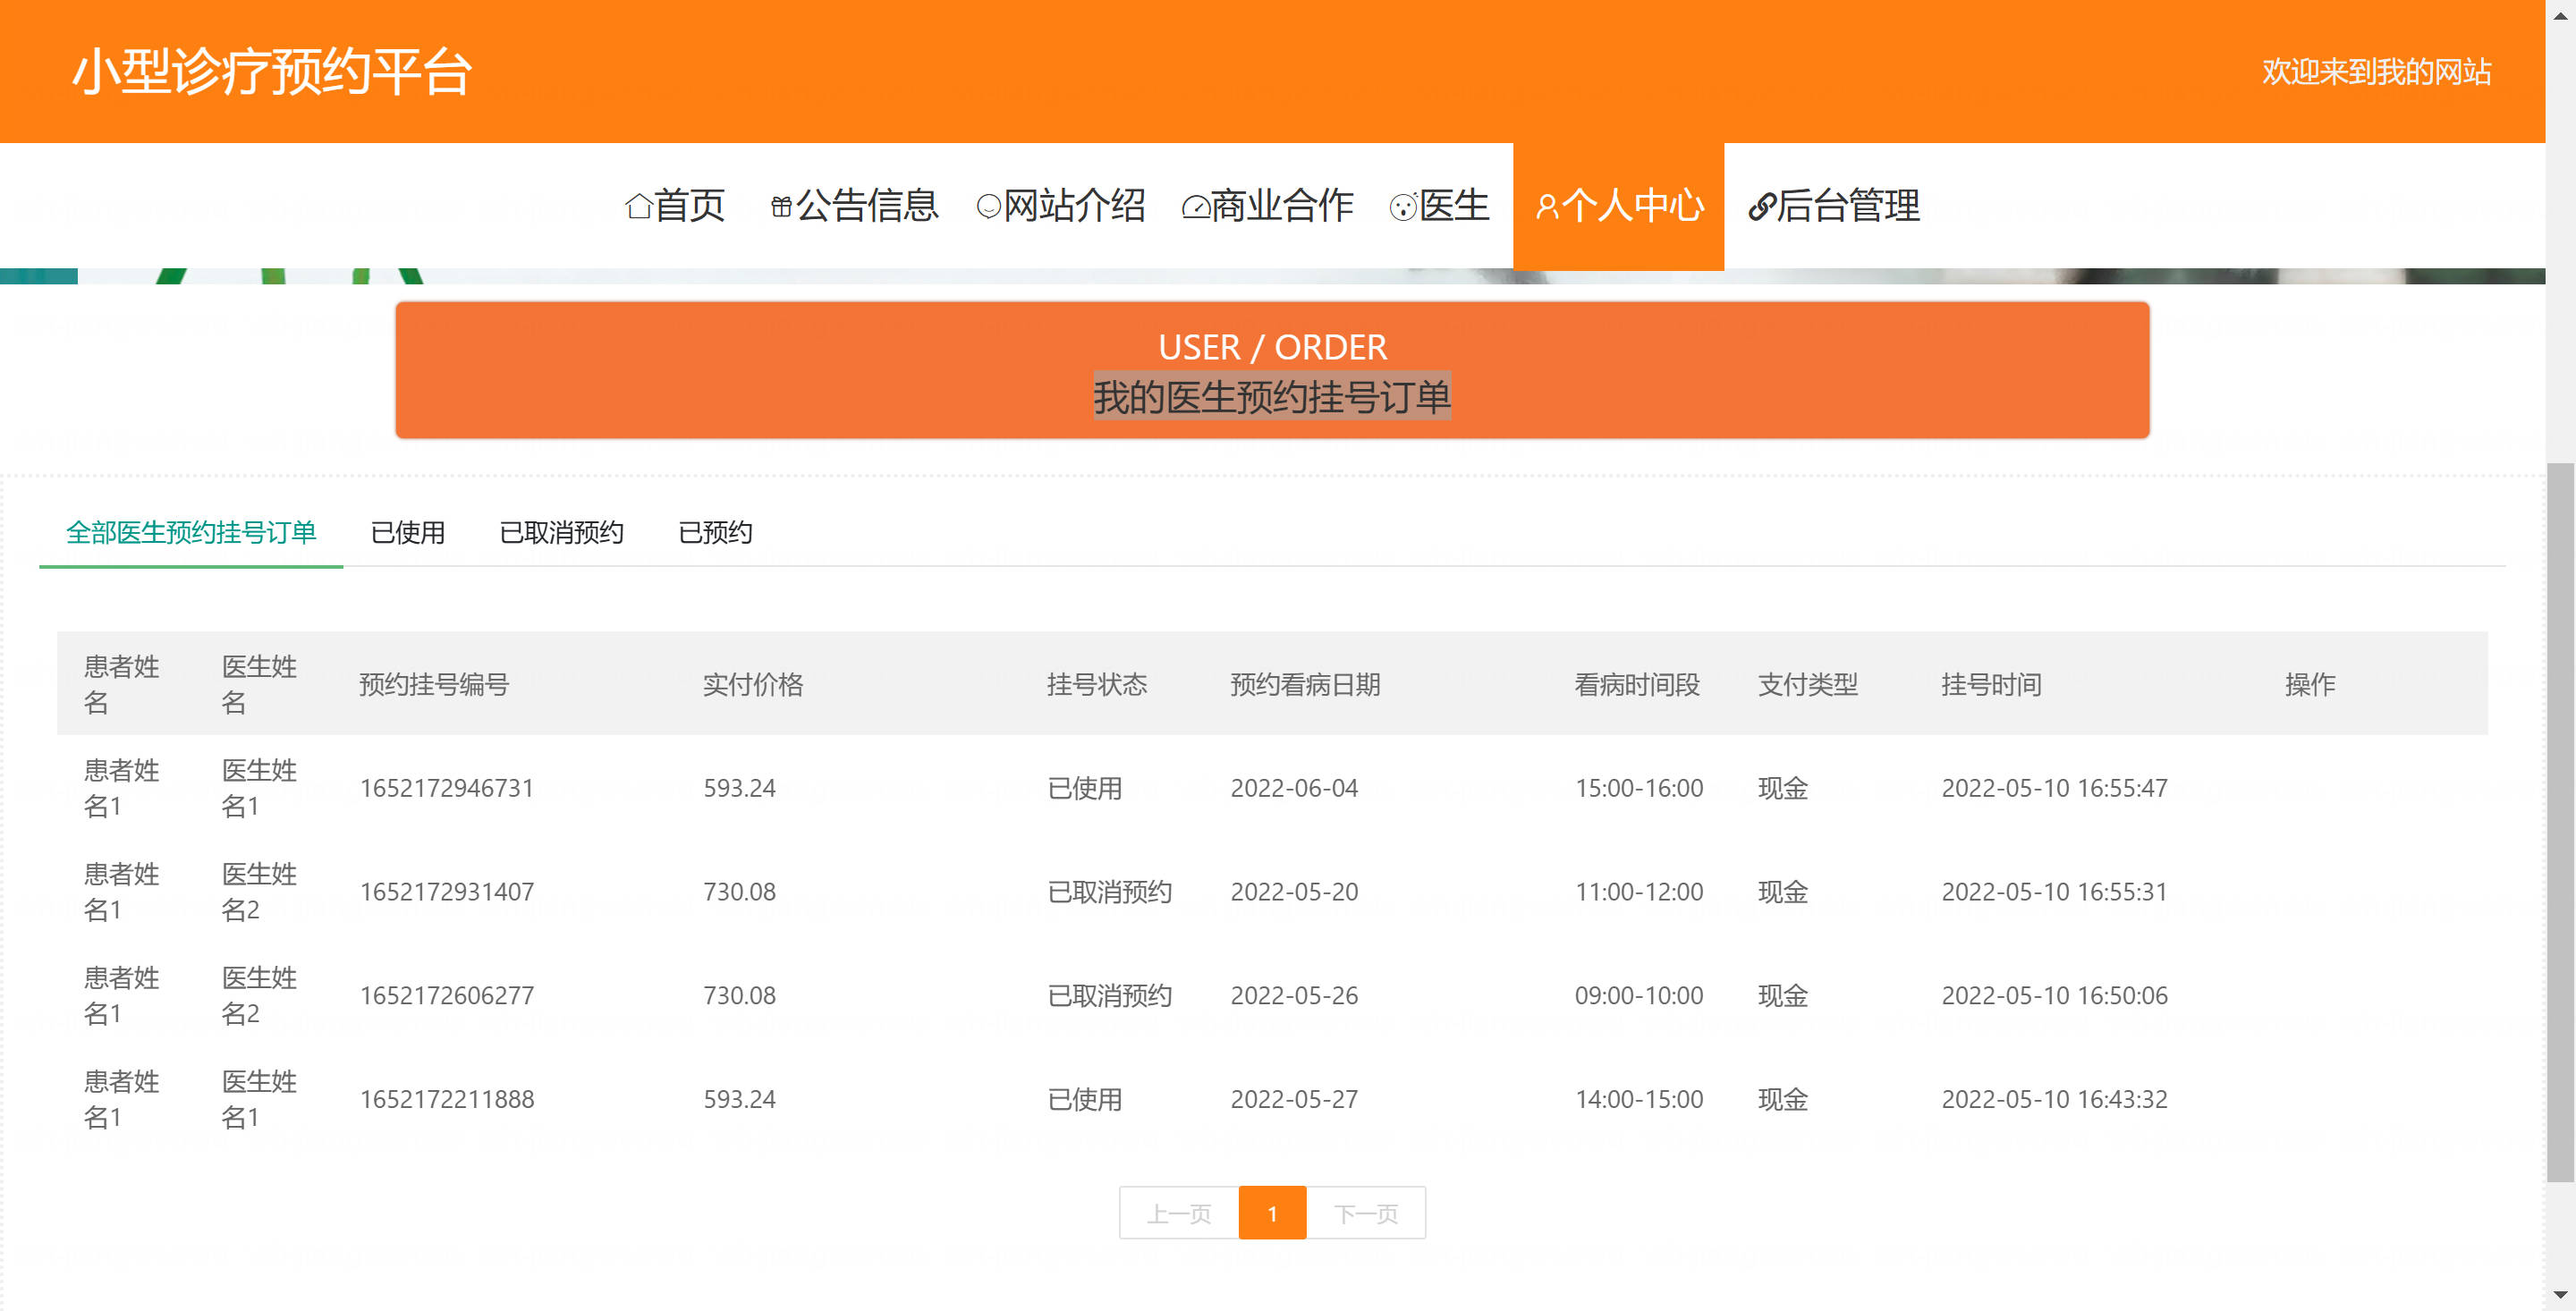Click timestamp 2022-05-10 16:43:32
The height and width of the screenshot is (1311, 2576).
tap(2054, 1100)
